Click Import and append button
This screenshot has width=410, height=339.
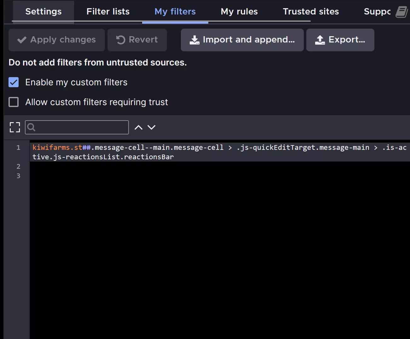[242, 40]
